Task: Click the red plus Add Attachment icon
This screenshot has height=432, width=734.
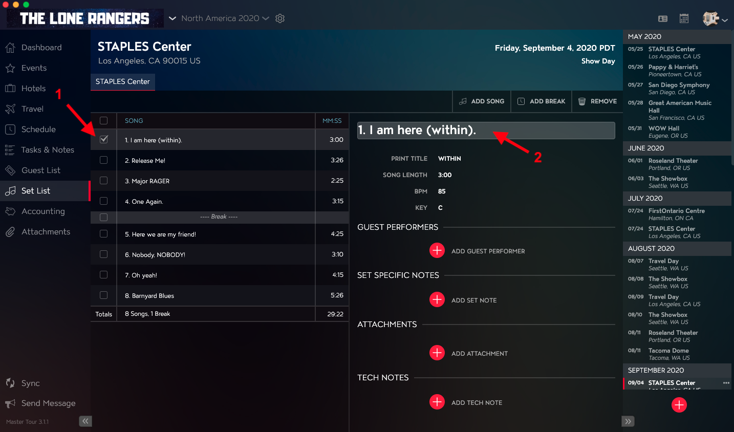Action: point(437,353)
